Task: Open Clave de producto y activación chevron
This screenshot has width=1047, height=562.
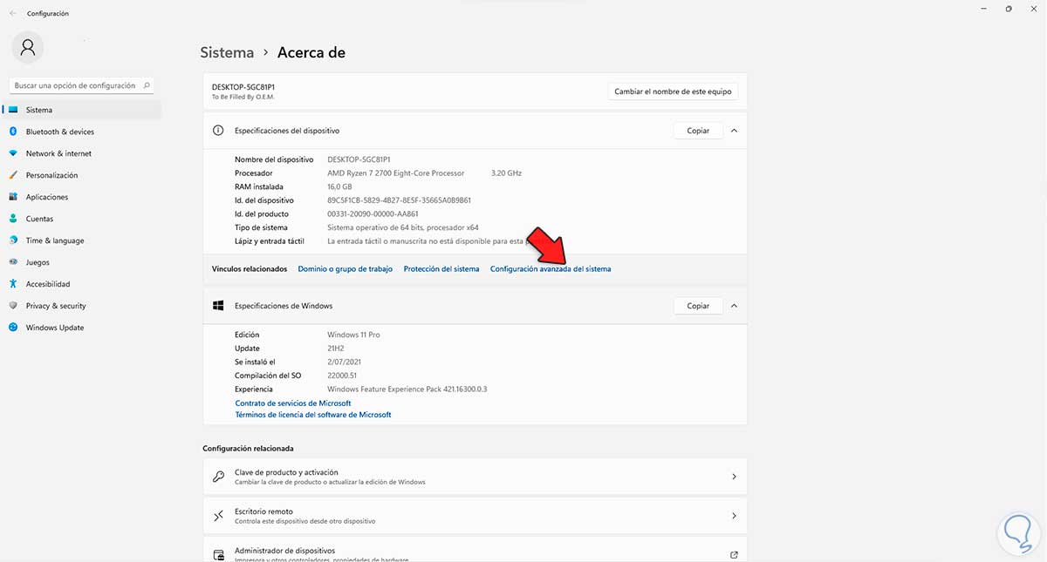Action: pos(734,477)
